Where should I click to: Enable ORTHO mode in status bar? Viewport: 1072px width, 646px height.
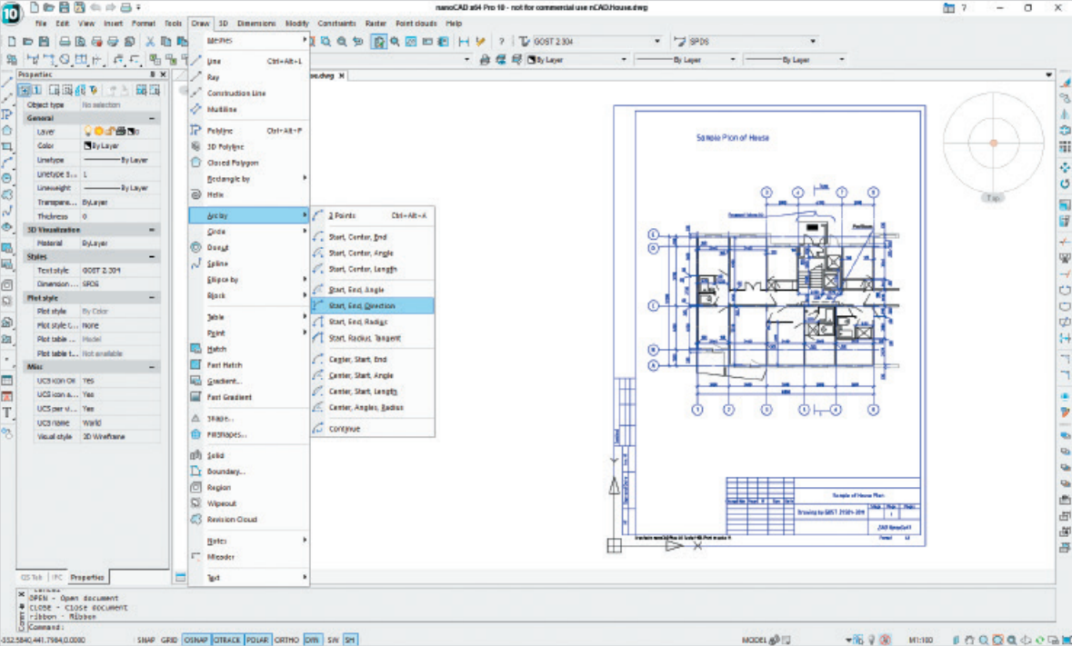click(286, 640)
